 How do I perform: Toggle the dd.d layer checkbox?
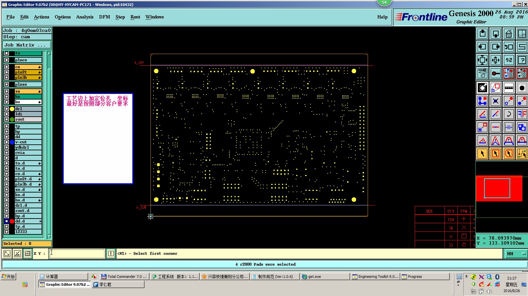click(x=7, y=221)
